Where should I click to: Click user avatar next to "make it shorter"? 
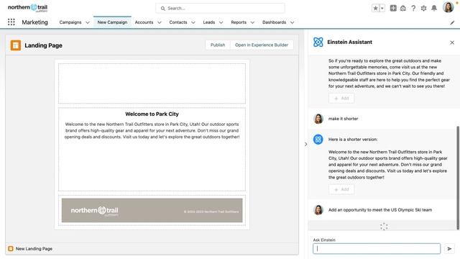click(318, 119)
